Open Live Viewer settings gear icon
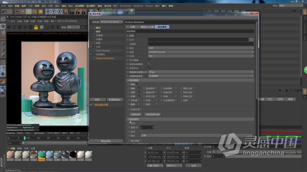The width and height of the screenshot is (307, 172). point(31,27)
